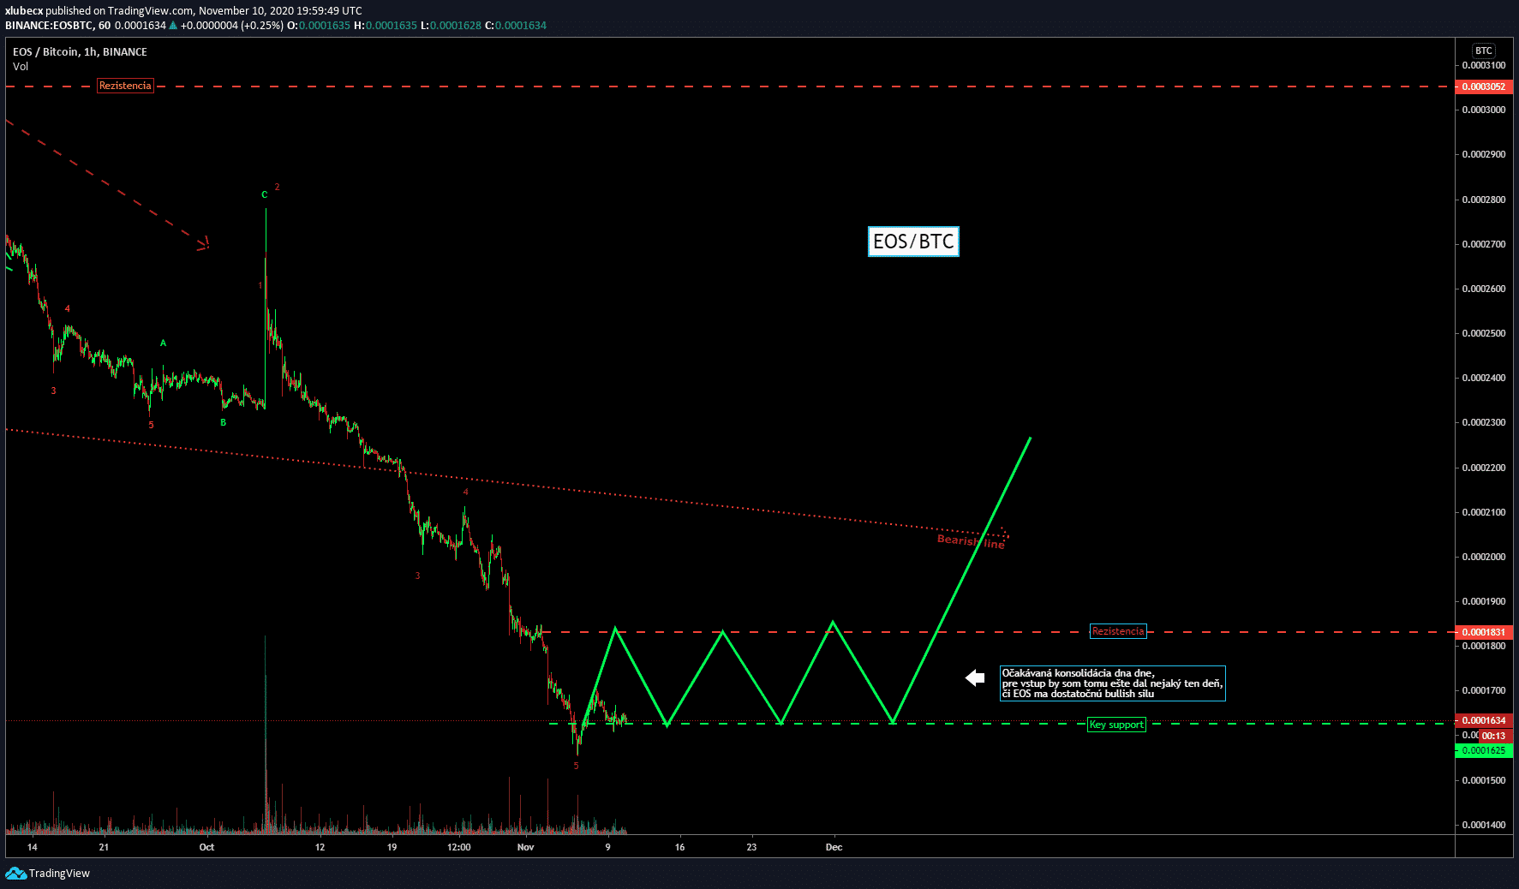Click the EOS / Bitcoin, 1h, BINANCE title
This screenshot has height=889, width=1519.
tap(80, 52)
